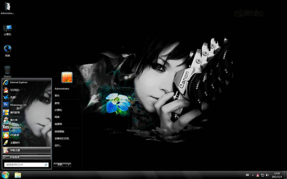
Task: Click 运行... (Run) in the Start menu
Action: [58, 146]
